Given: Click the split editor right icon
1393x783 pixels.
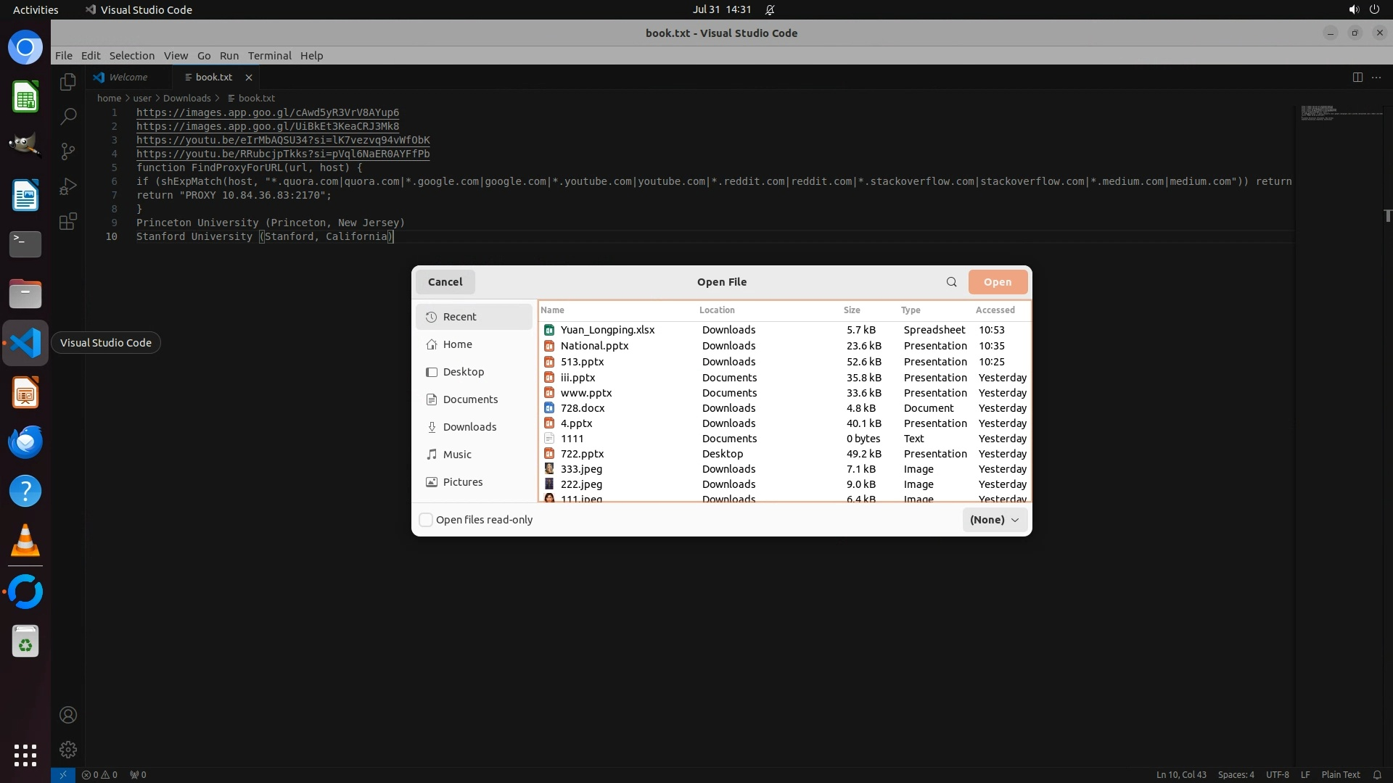Looking at the screenshot, I should [x=1357, y=78].
